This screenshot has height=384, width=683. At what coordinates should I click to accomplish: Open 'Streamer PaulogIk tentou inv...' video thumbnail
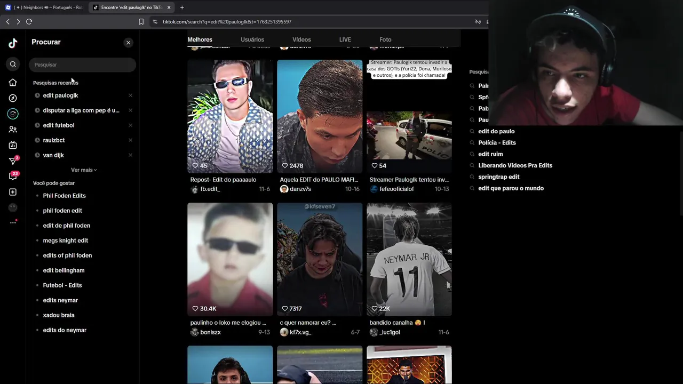point(409,116)
